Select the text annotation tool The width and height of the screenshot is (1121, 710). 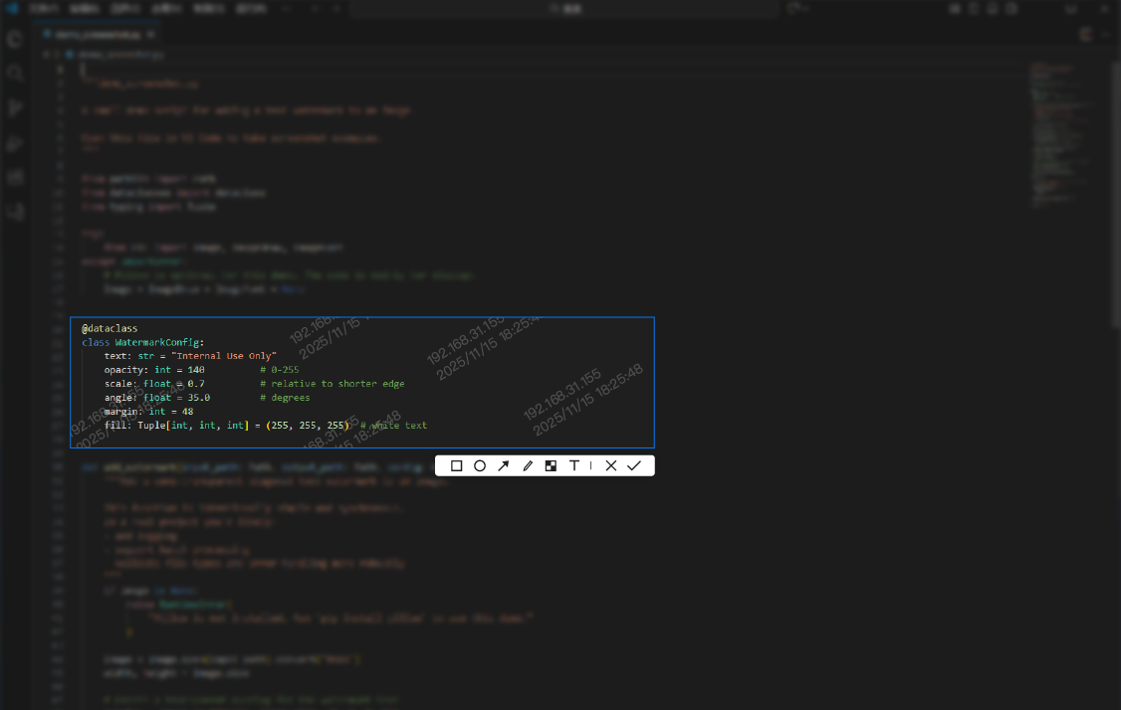click(x=574, y=465)
